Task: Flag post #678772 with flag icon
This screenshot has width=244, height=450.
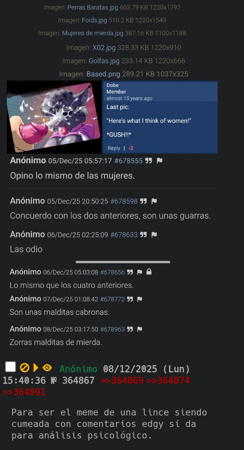Action: (x=139, y=299)
